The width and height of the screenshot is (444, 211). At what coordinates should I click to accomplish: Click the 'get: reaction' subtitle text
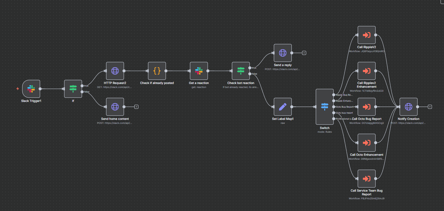199,87
